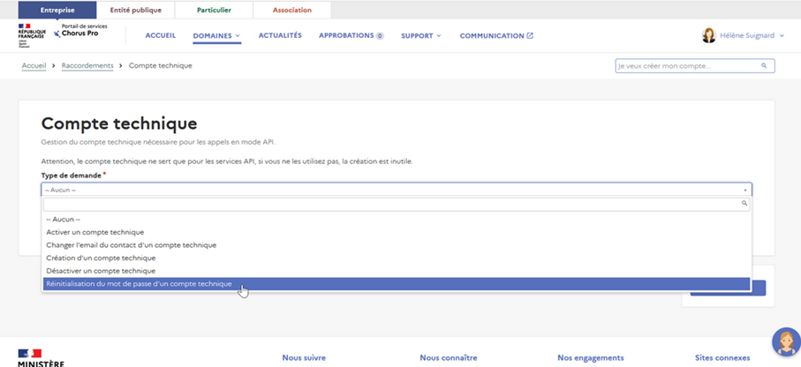Switch to the Entreprise tab
Screen dimensions: 801x367
point(57,11)
